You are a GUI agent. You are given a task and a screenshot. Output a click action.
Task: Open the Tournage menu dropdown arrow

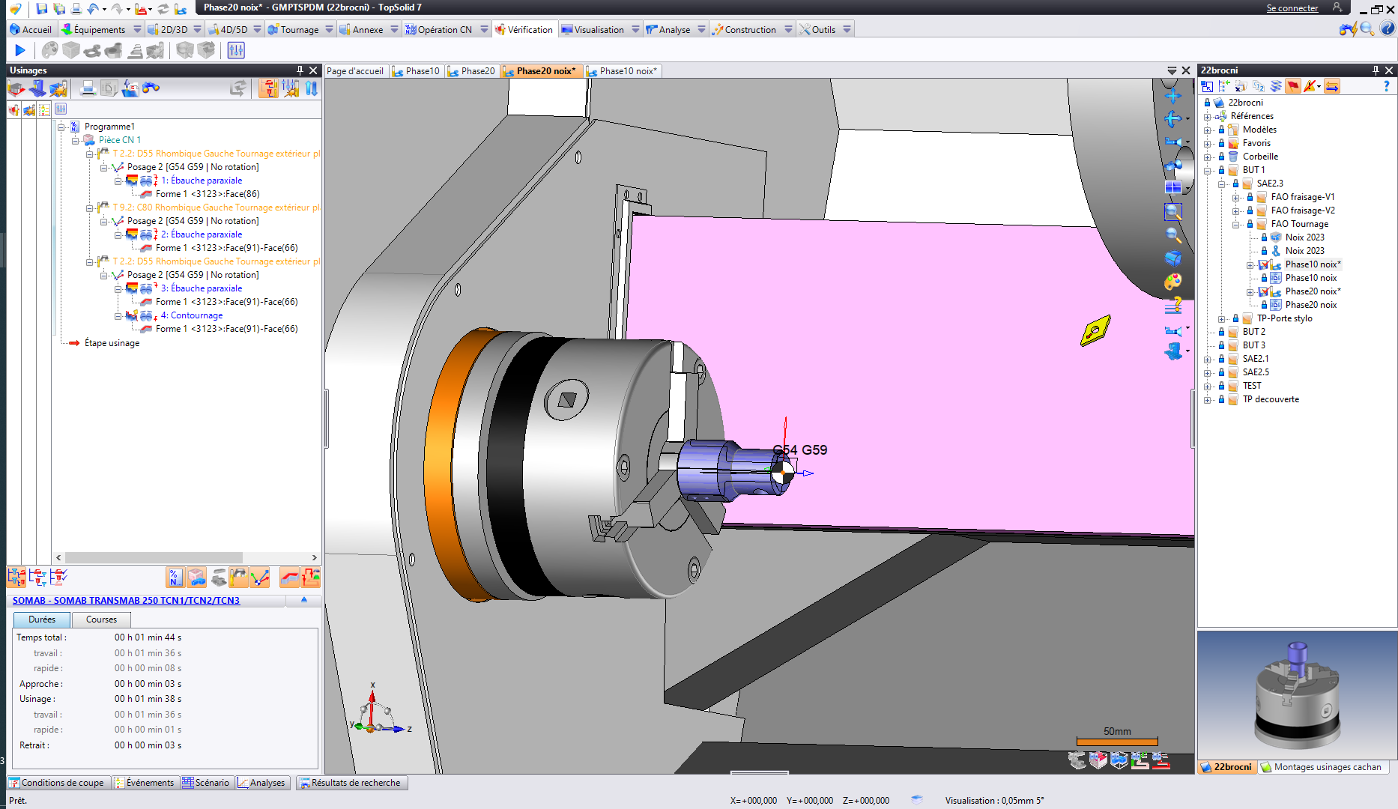(329, 30)
